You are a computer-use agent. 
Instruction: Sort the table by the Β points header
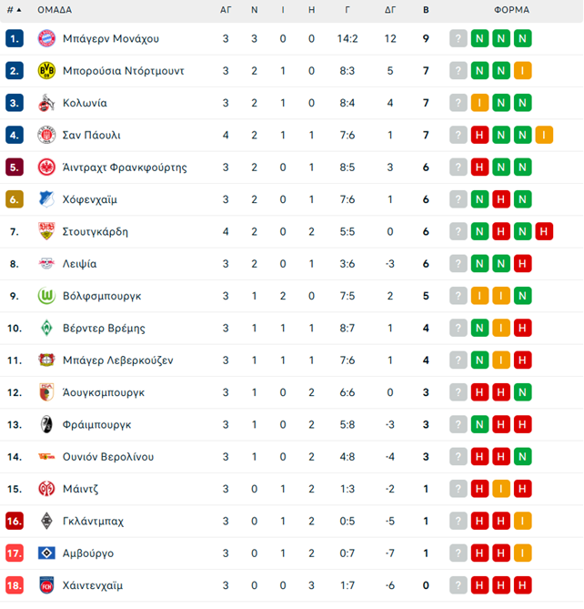click(x=426, y=10)
